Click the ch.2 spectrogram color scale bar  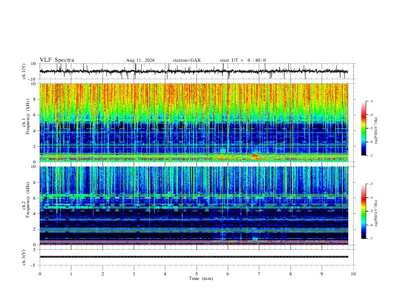363,211
